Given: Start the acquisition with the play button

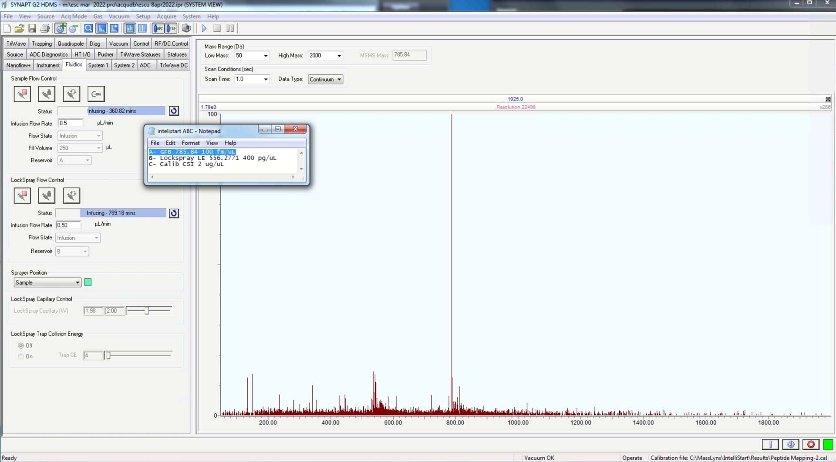Looking at the screenshot, I should pos(203,28).
